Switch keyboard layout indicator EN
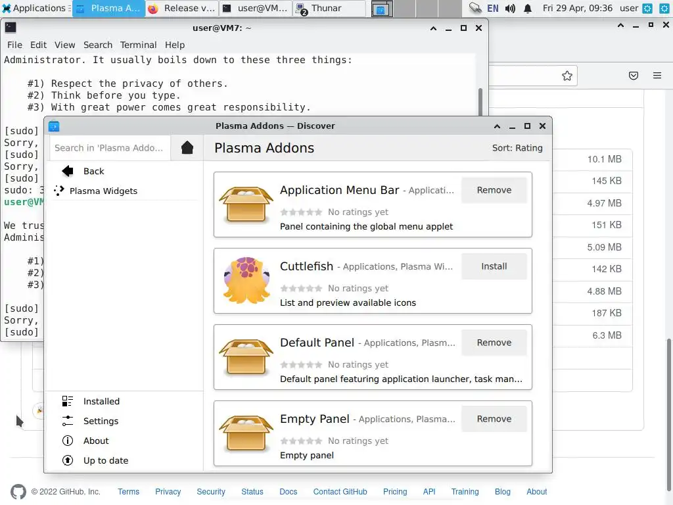Screen dimensions: 673x505 [x=493, y=8]
